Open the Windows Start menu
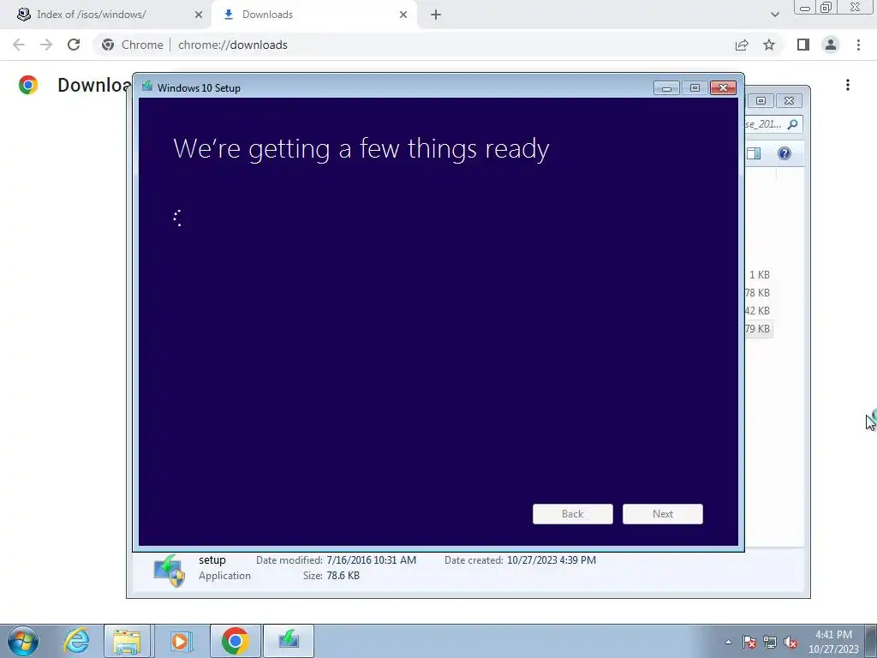 [x=23, y=641]
